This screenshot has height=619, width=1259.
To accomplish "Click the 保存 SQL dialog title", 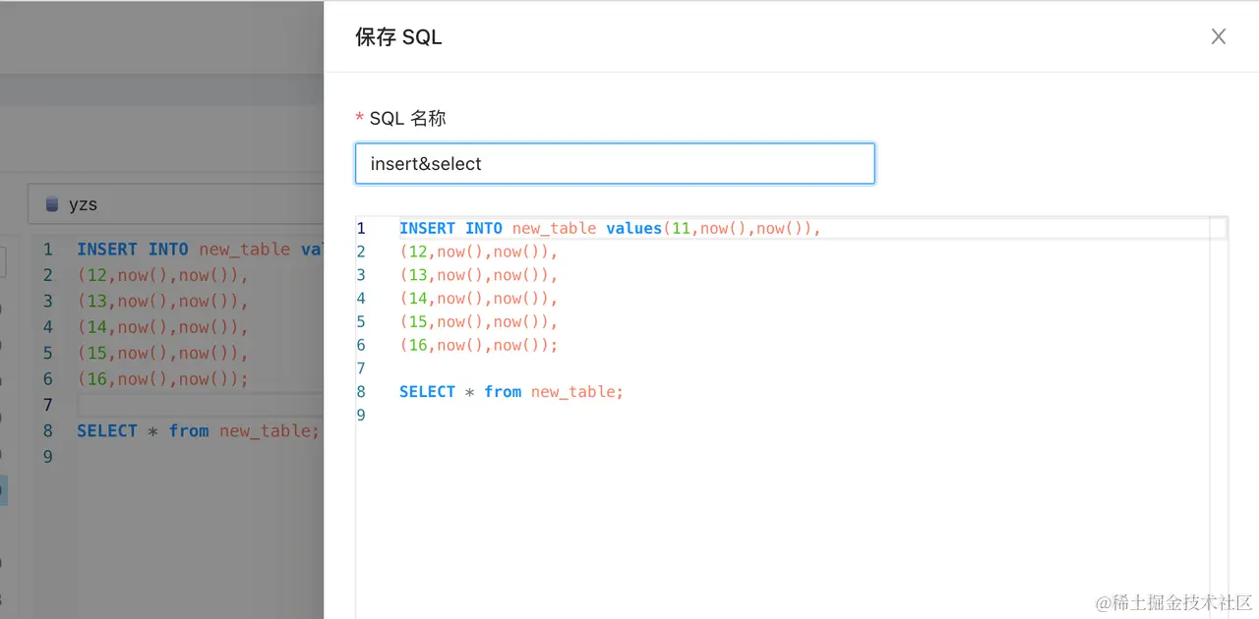I will pos(397,36).
